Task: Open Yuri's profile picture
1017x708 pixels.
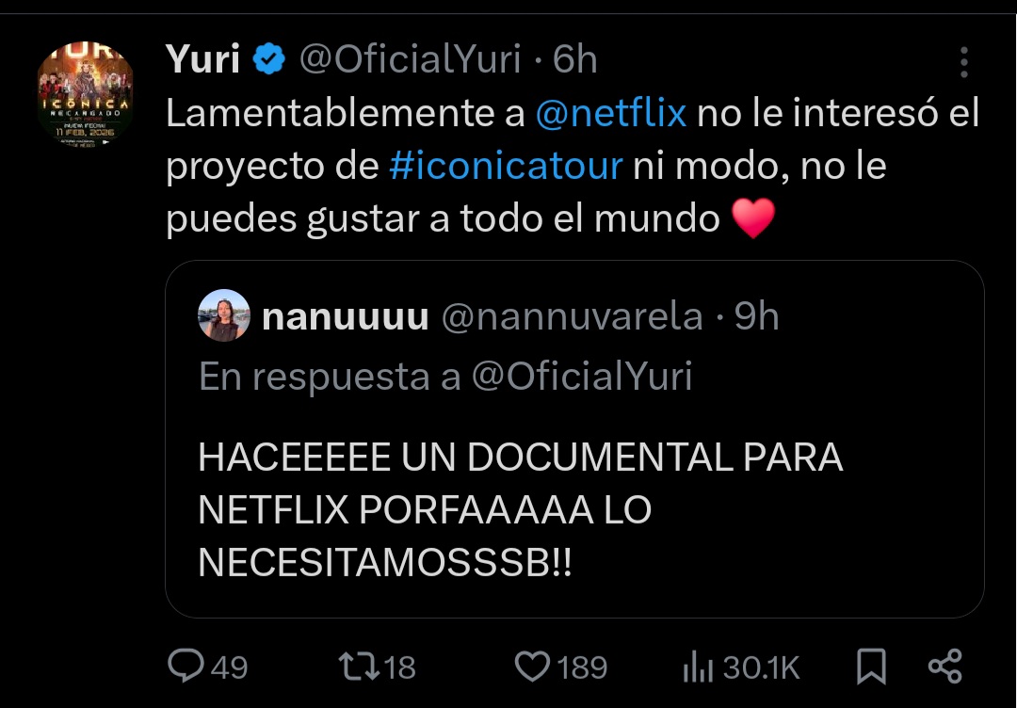Action: click(86, 91)
